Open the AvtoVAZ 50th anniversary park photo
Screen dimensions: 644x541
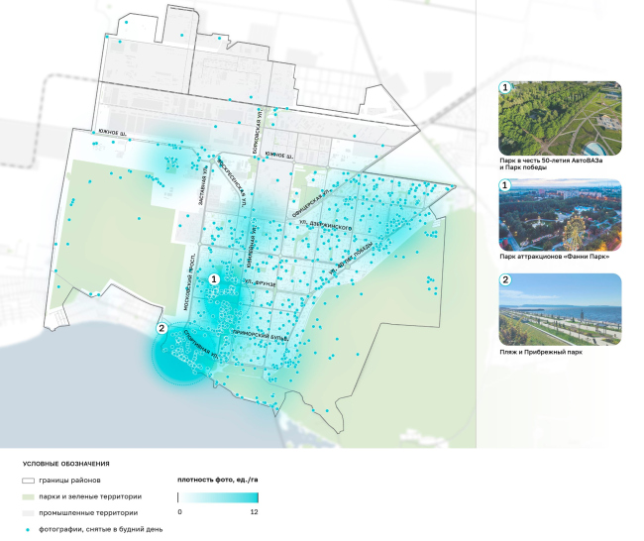pyautogui.click(x=560, y=117)
